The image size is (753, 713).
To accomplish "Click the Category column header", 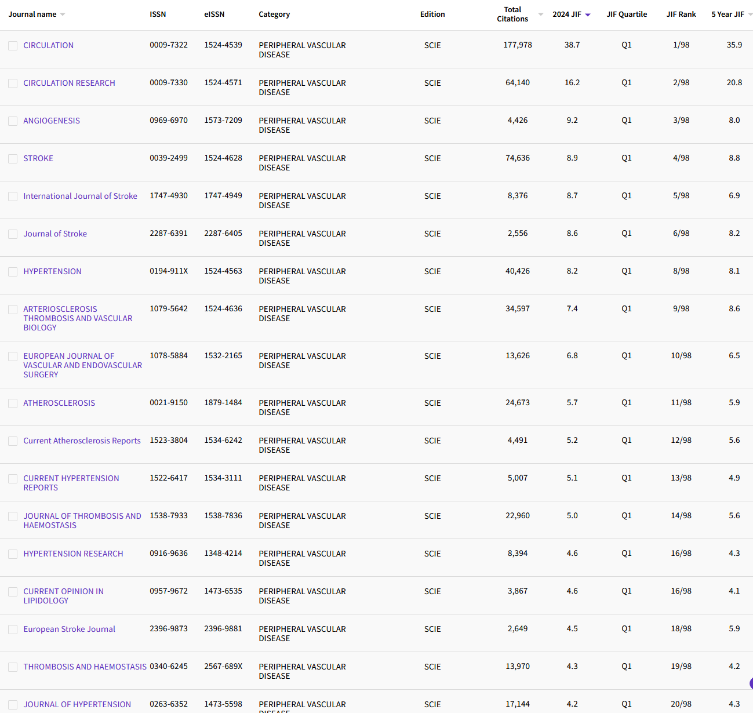I will click(274, 14).
